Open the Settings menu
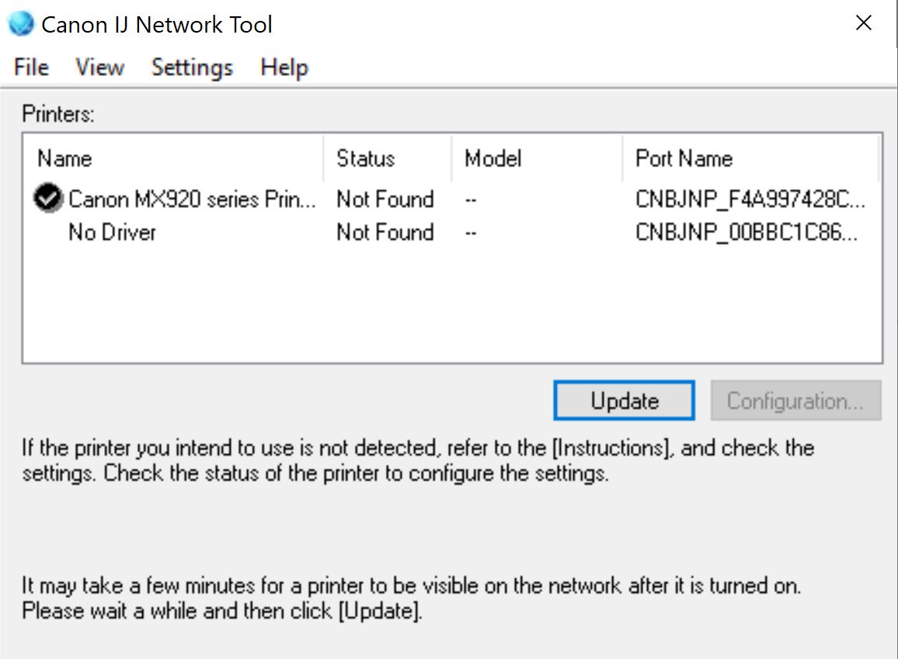The width and height of the screenshot is (898, 659). tap(192, 68)
